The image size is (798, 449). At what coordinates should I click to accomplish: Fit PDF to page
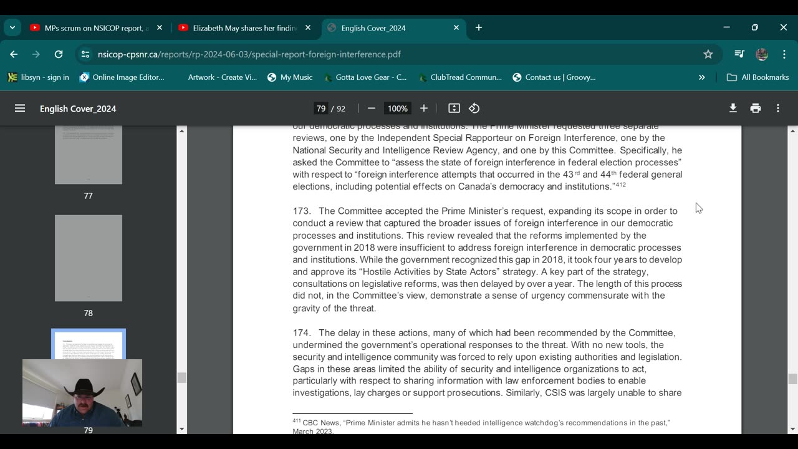454,109
